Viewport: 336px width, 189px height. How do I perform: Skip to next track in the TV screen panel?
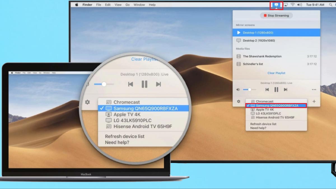click(x=286, y=90)
